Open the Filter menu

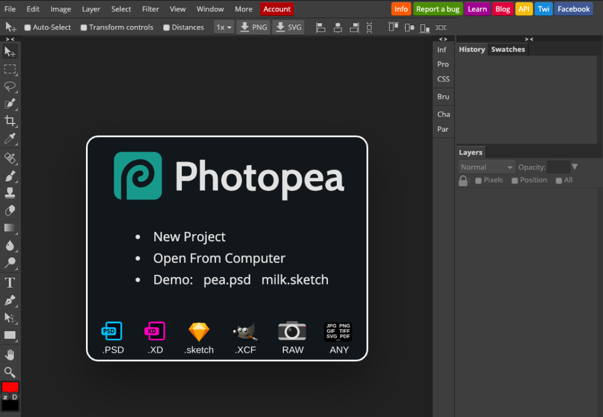point(150,9)
